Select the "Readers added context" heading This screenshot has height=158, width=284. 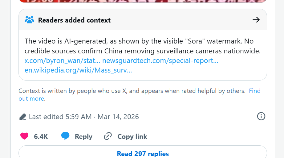tap(74, 20)
